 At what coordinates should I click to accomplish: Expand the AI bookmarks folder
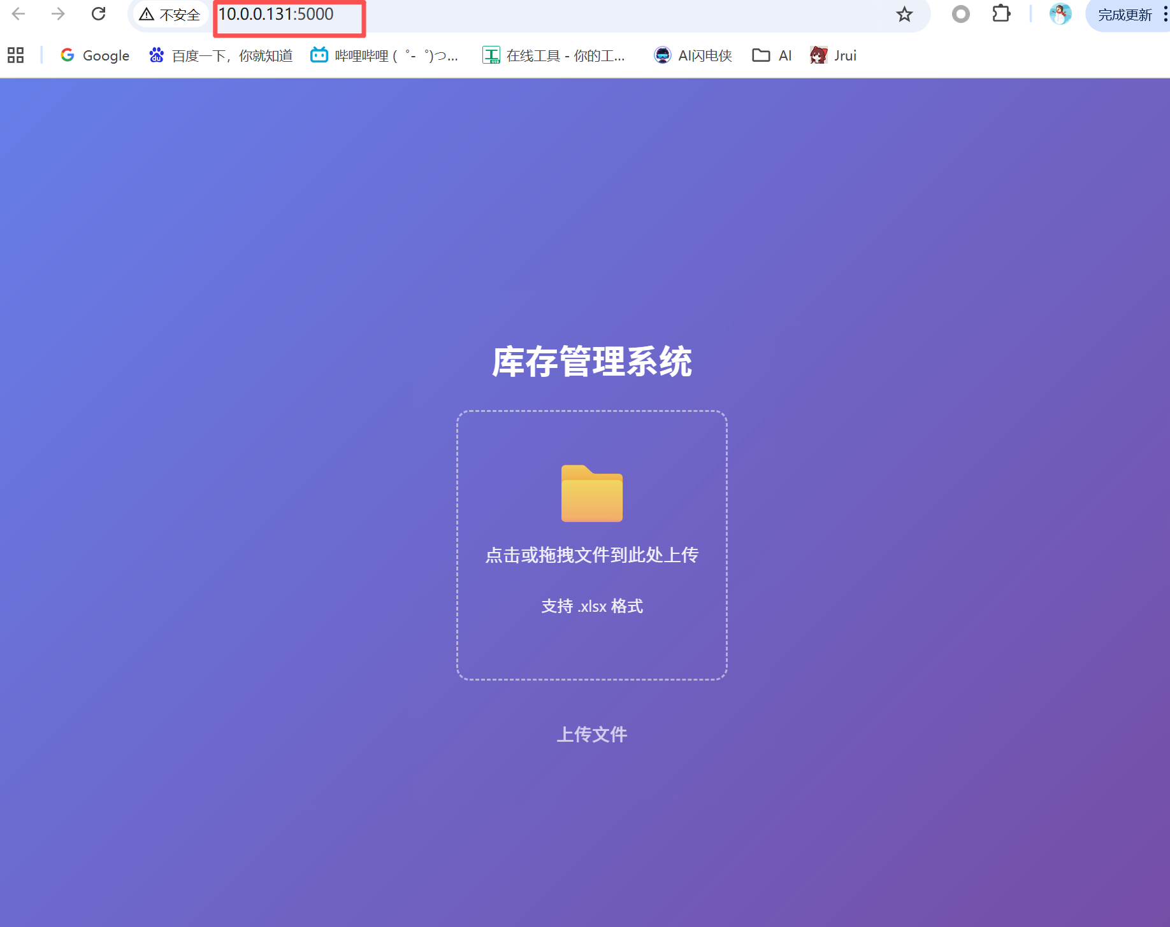(772, 55)
